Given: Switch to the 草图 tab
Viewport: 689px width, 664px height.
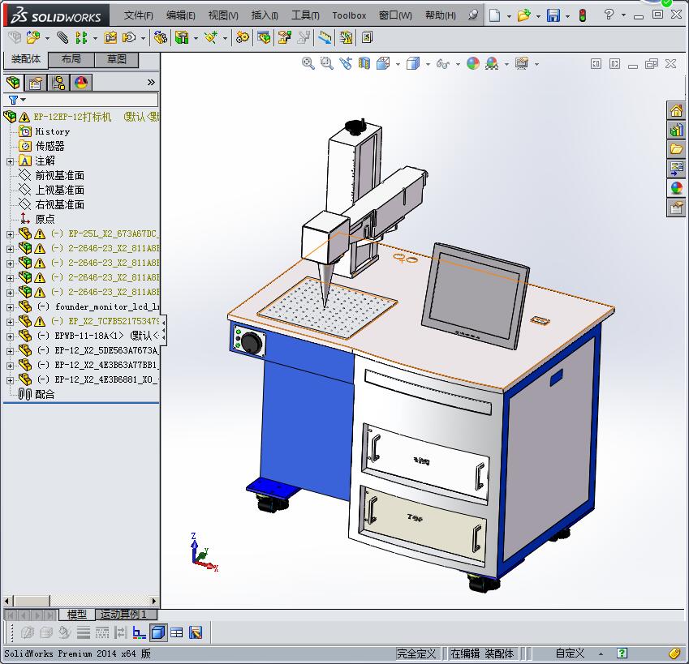Looking at the screenshot, I should (116, 59).
